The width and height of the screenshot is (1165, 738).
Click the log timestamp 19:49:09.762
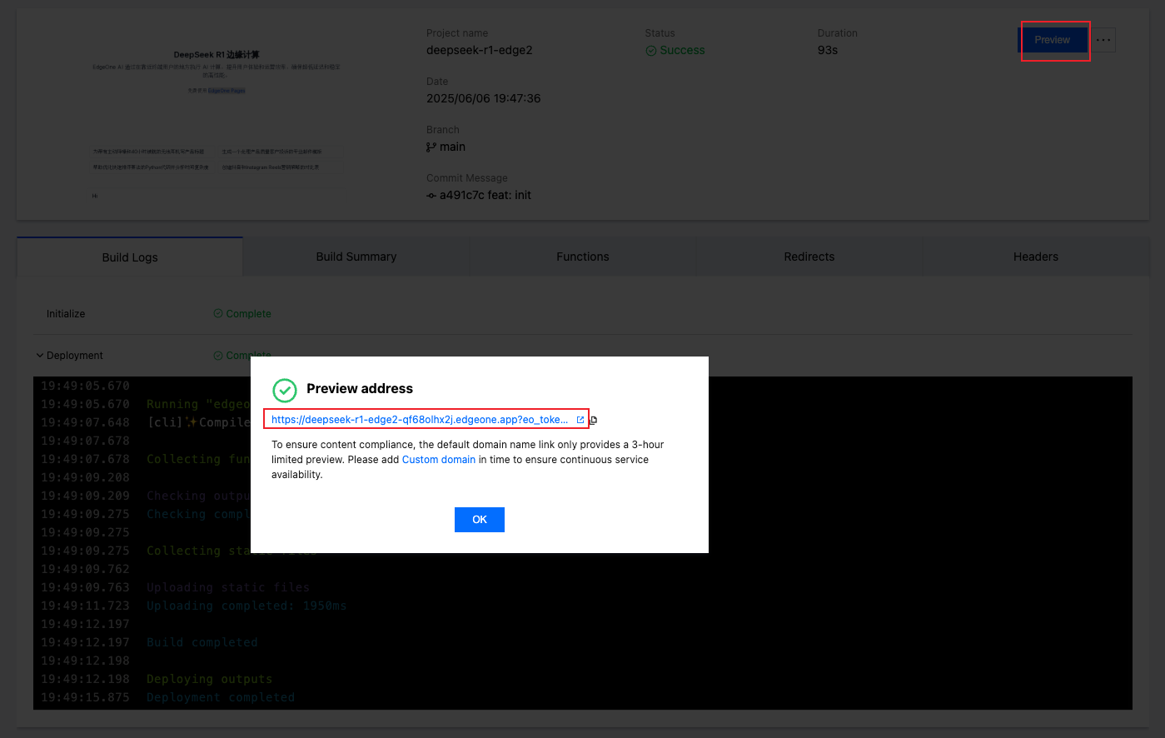85,570
